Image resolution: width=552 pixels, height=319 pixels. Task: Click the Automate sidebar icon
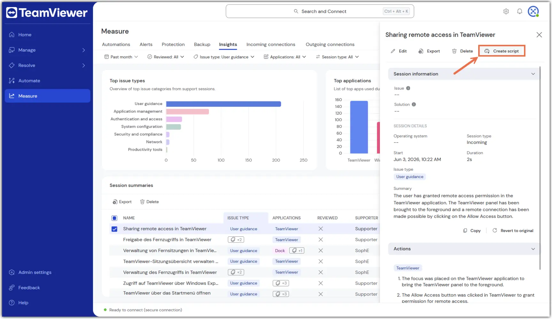12,81
